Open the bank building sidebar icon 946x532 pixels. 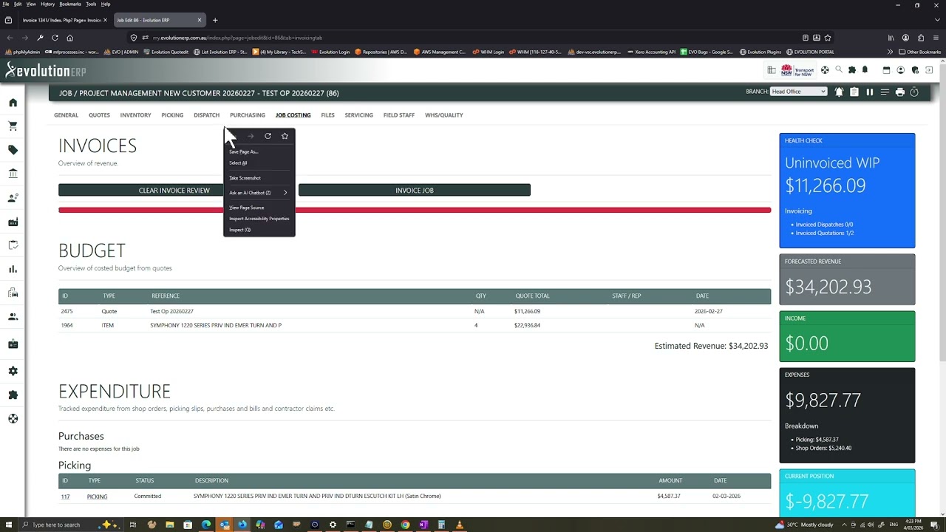pos(13,174)
